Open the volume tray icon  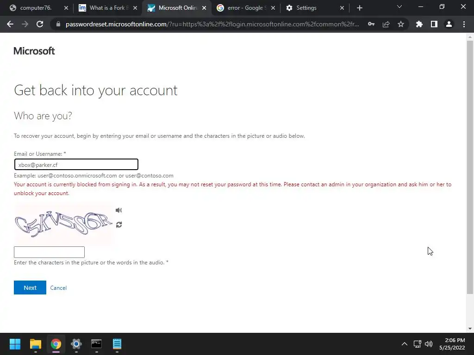(x=429, y=344)
